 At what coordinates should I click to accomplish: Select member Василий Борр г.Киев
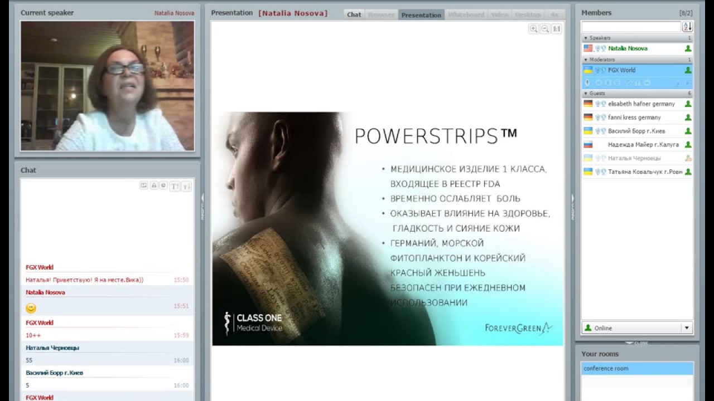[637, 131]
